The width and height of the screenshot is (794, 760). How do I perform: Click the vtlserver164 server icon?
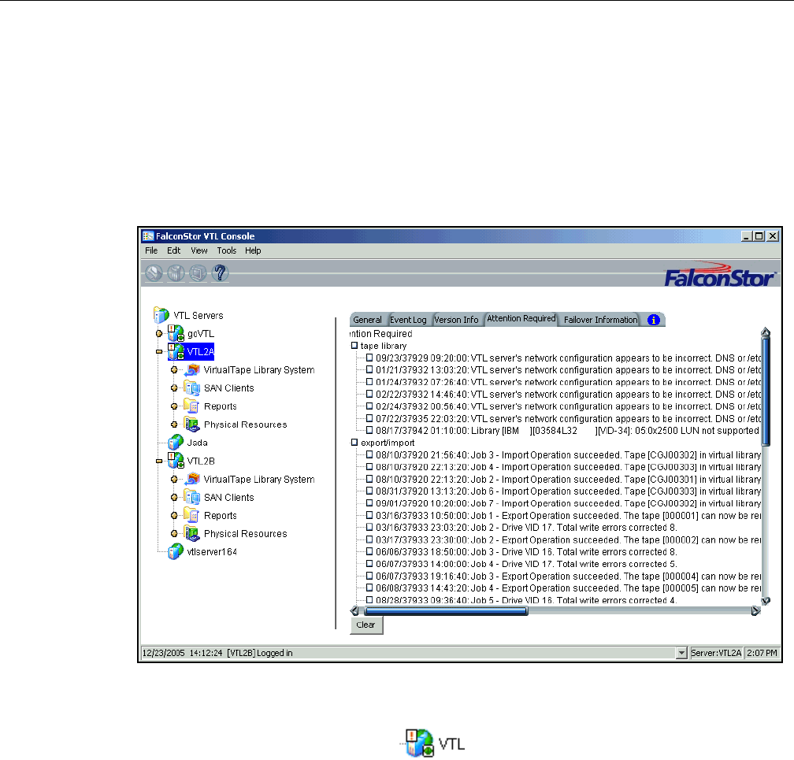(x=176, y=552)
